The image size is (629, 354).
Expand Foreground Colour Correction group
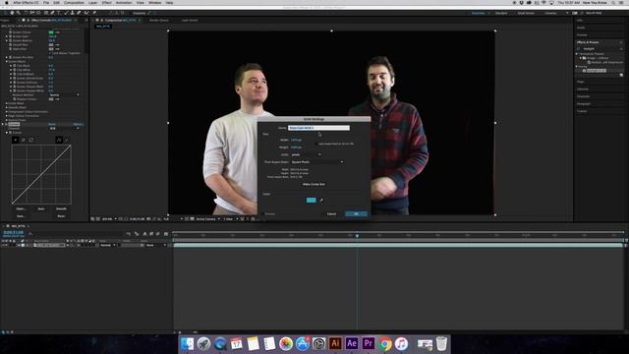tap(7, 111)
